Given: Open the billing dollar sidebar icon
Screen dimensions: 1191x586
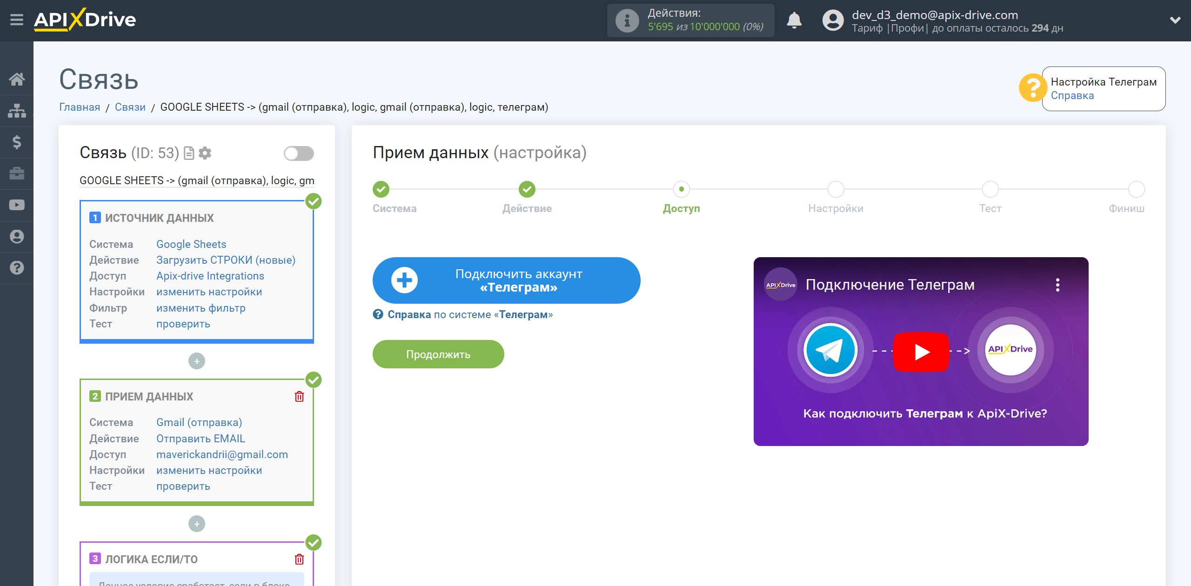Looking at the screenshot, I should coord(17,142).
